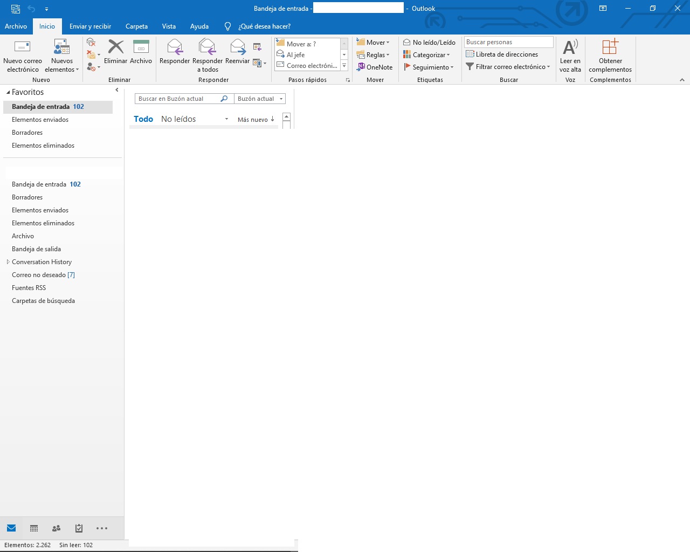Click the Reenviar icon
This screenshot has height=552, width=690.
coord(238,47)
